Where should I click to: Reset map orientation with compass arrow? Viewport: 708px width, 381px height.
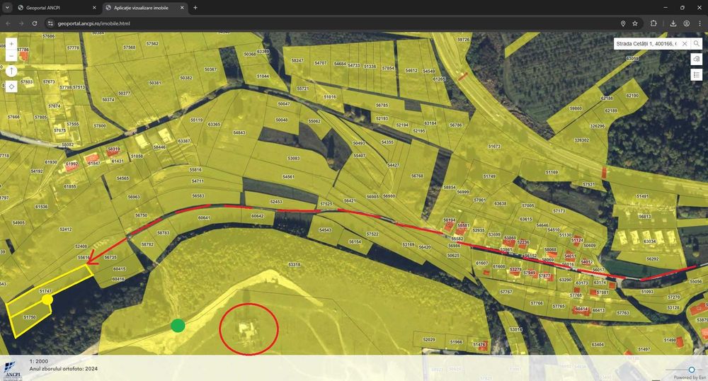tap(11, 71)
